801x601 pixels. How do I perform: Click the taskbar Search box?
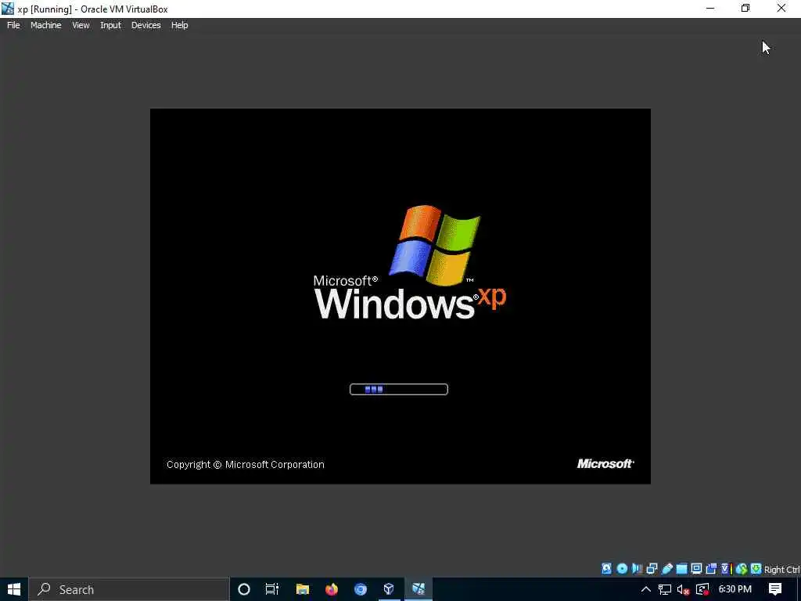click(129, 589)
